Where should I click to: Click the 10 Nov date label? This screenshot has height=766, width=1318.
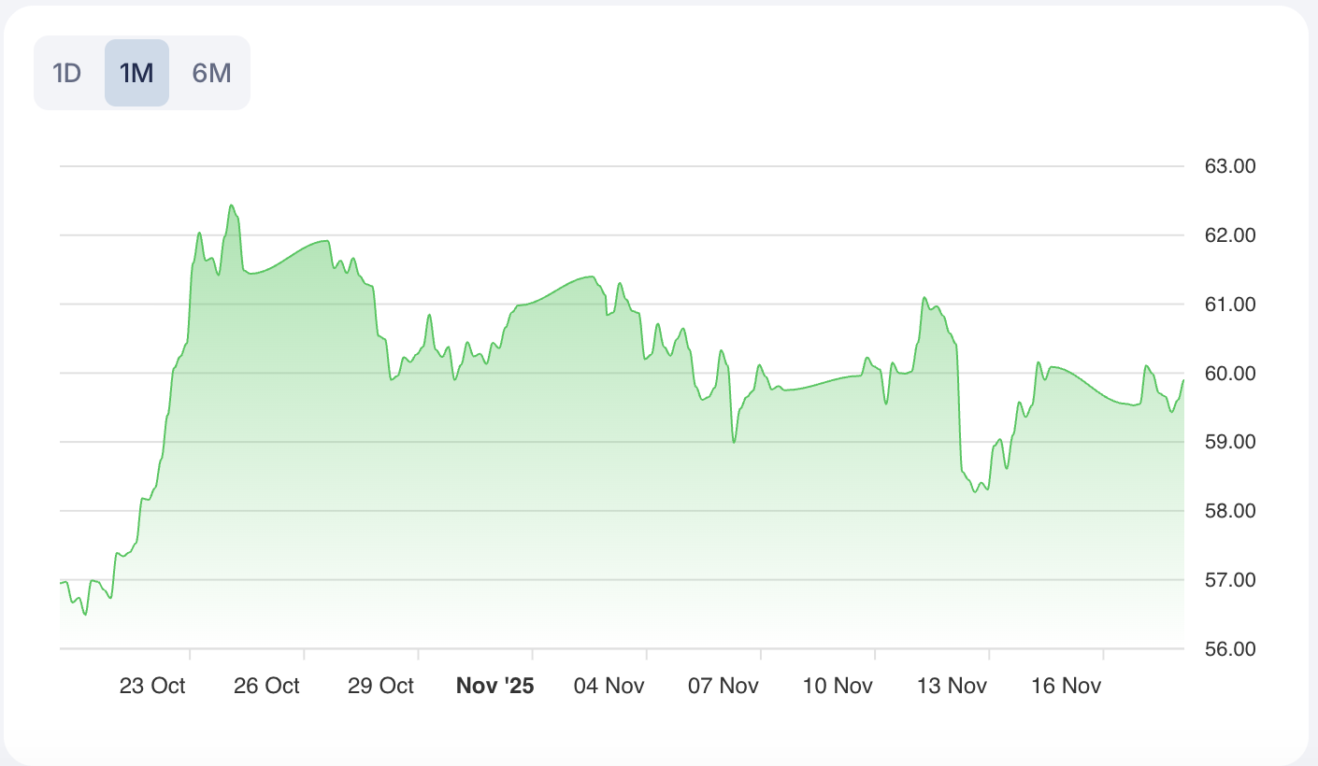point(838,686)
